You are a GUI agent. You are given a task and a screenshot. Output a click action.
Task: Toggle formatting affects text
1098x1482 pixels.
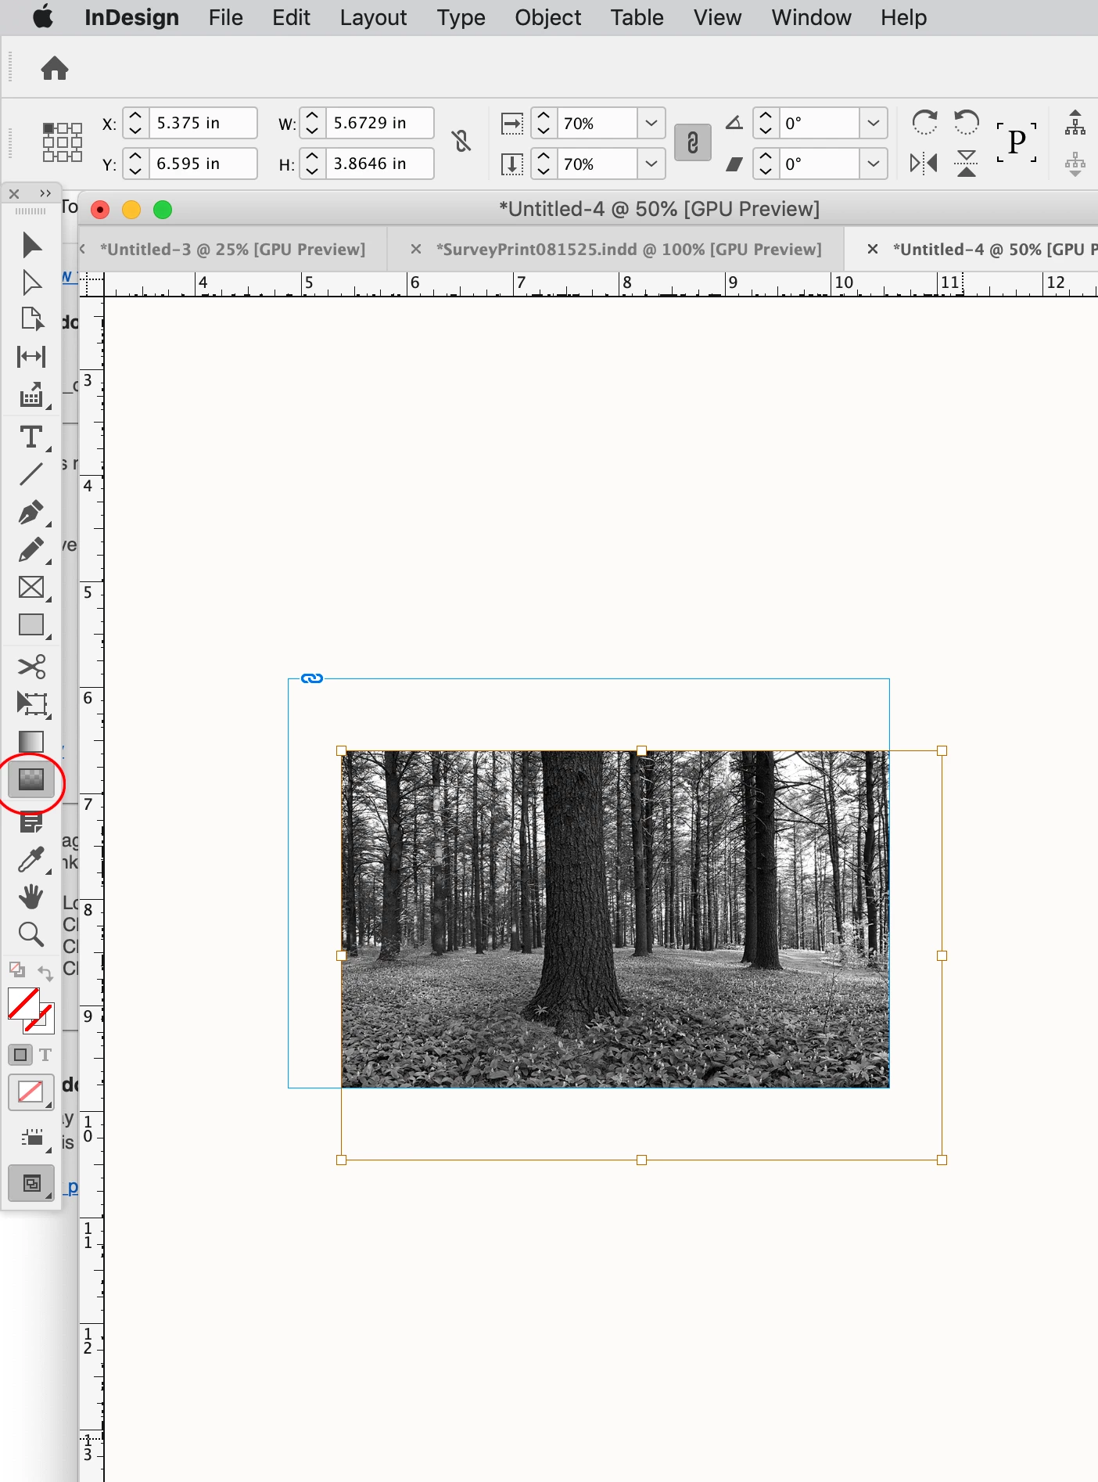45,1055
